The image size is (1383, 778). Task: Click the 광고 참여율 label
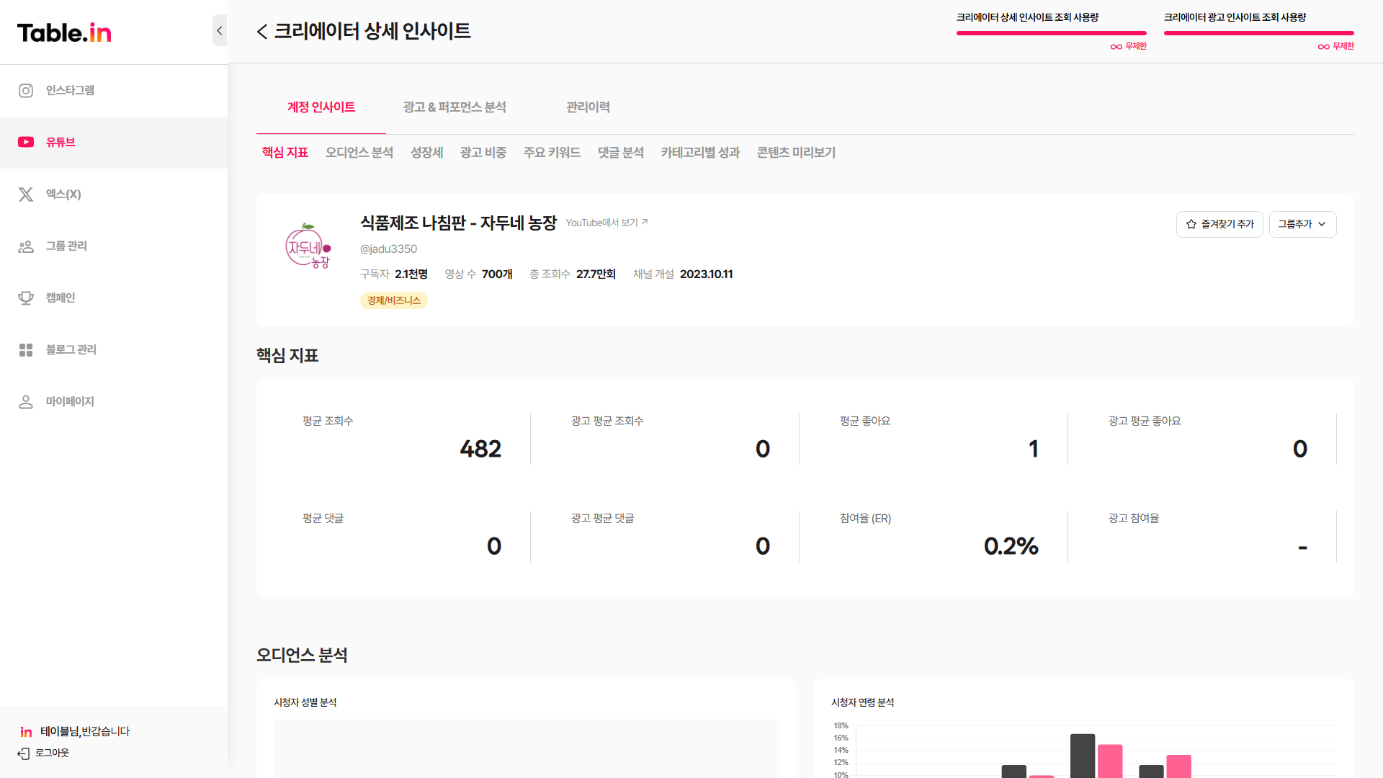pyautogui.click(x=1134, y=519)
